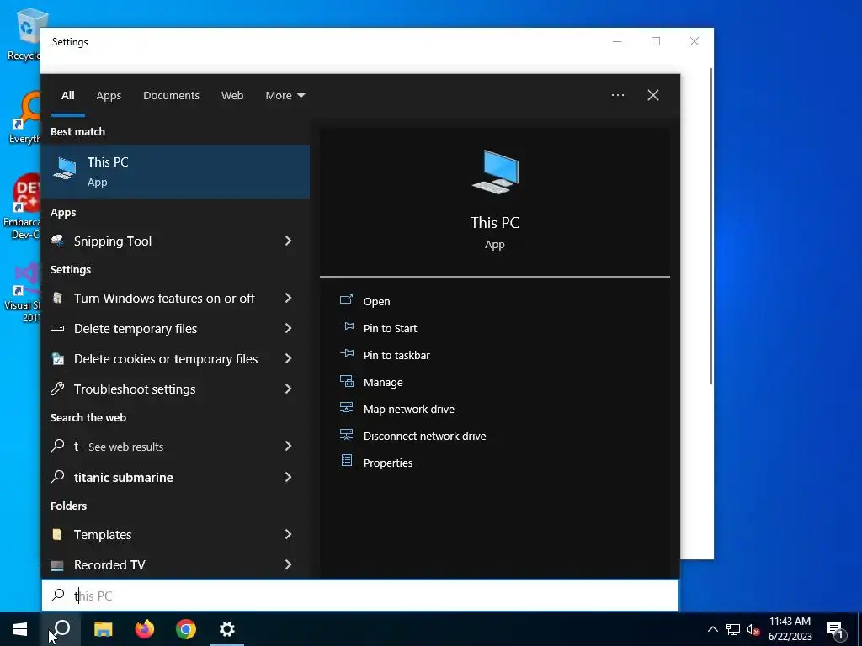Click magnifier icon beside 't - See web results'
862x646 pixels.
pos(57,446)
